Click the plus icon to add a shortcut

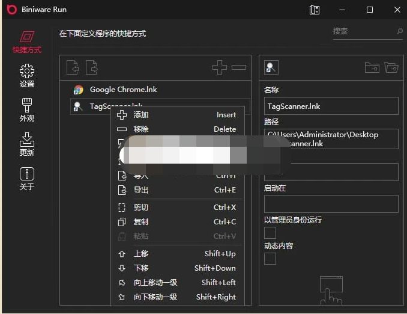[220, 67]
